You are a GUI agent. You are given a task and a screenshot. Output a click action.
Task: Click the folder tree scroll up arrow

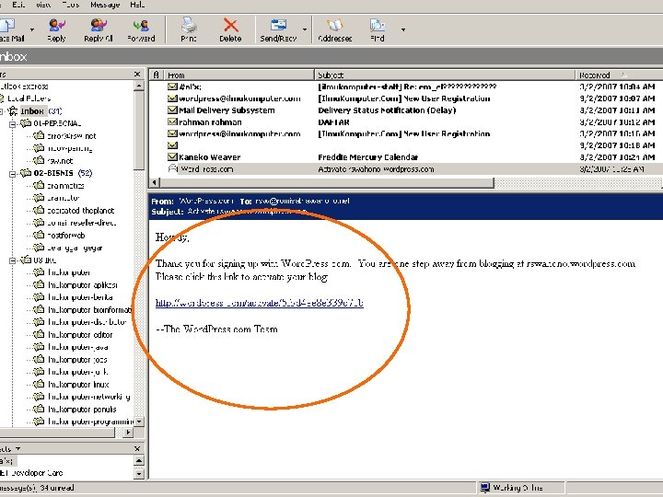[x=139, y=87]
